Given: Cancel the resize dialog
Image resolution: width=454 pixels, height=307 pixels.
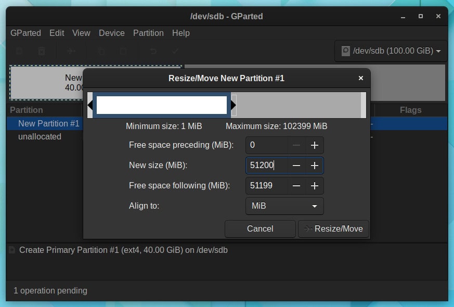Looking at the screenshot, I should tap(260, 229).
